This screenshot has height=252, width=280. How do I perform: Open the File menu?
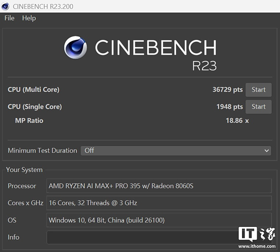[x=10, y=18]
